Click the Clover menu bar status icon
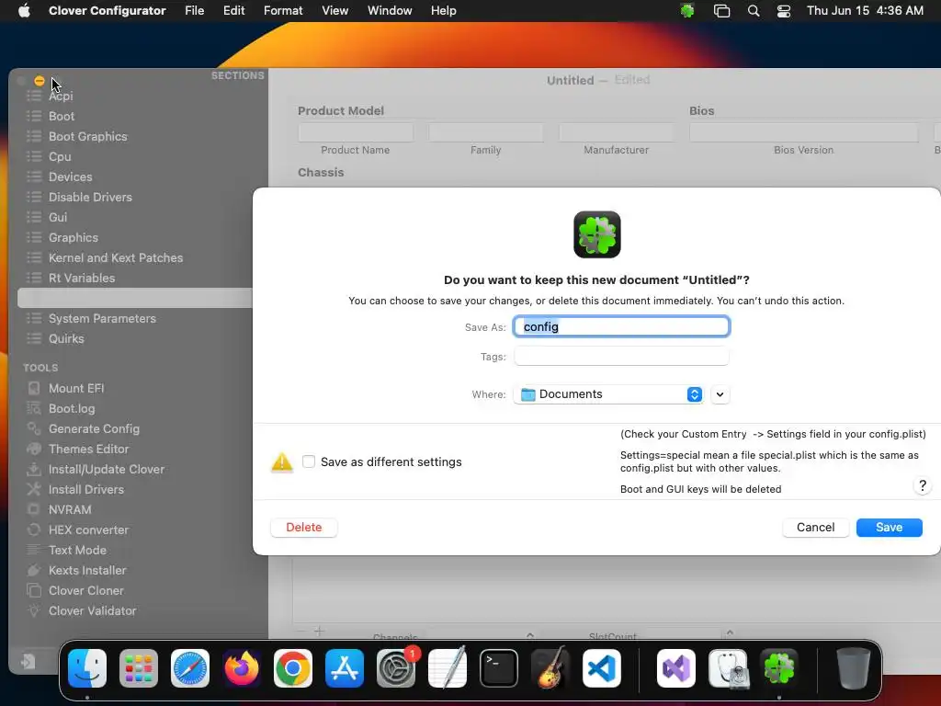The height and width of the screenshot is (706, 941). tap(687, 11)
